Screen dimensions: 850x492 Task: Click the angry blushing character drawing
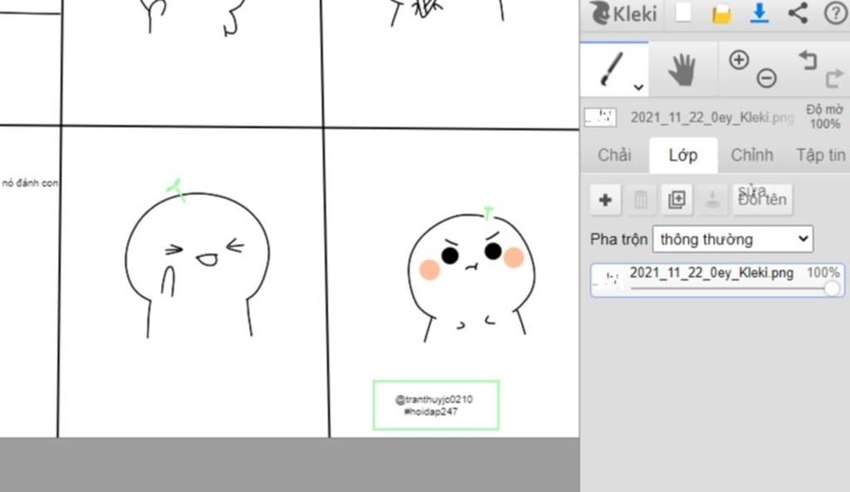[471, 275]
